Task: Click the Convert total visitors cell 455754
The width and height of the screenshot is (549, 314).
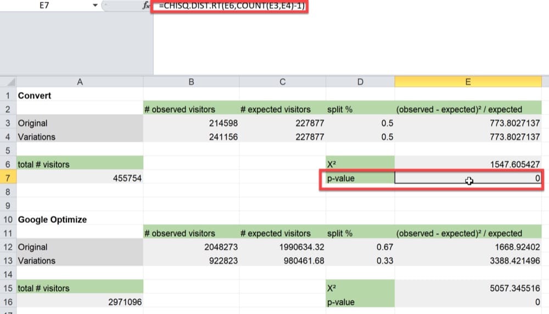Action: [x=80, y=178]
